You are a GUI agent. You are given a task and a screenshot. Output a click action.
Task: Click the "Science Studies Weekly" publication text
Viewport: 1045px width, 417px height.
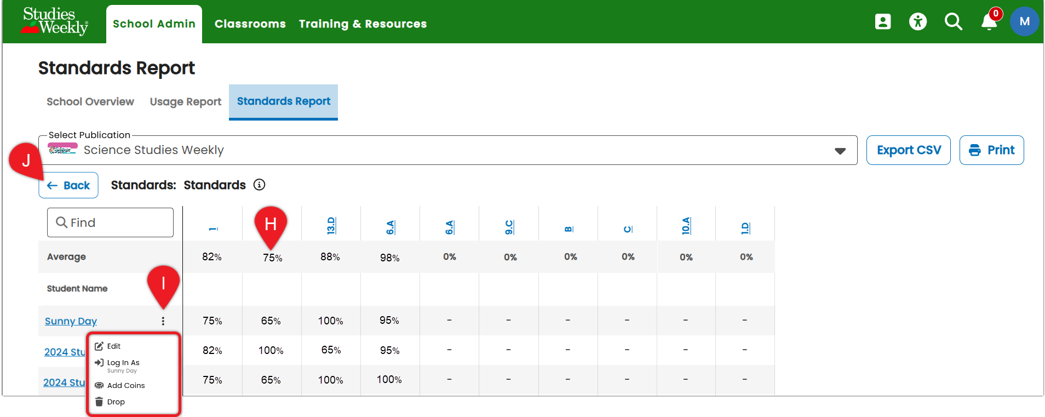(x=154, y=150)
